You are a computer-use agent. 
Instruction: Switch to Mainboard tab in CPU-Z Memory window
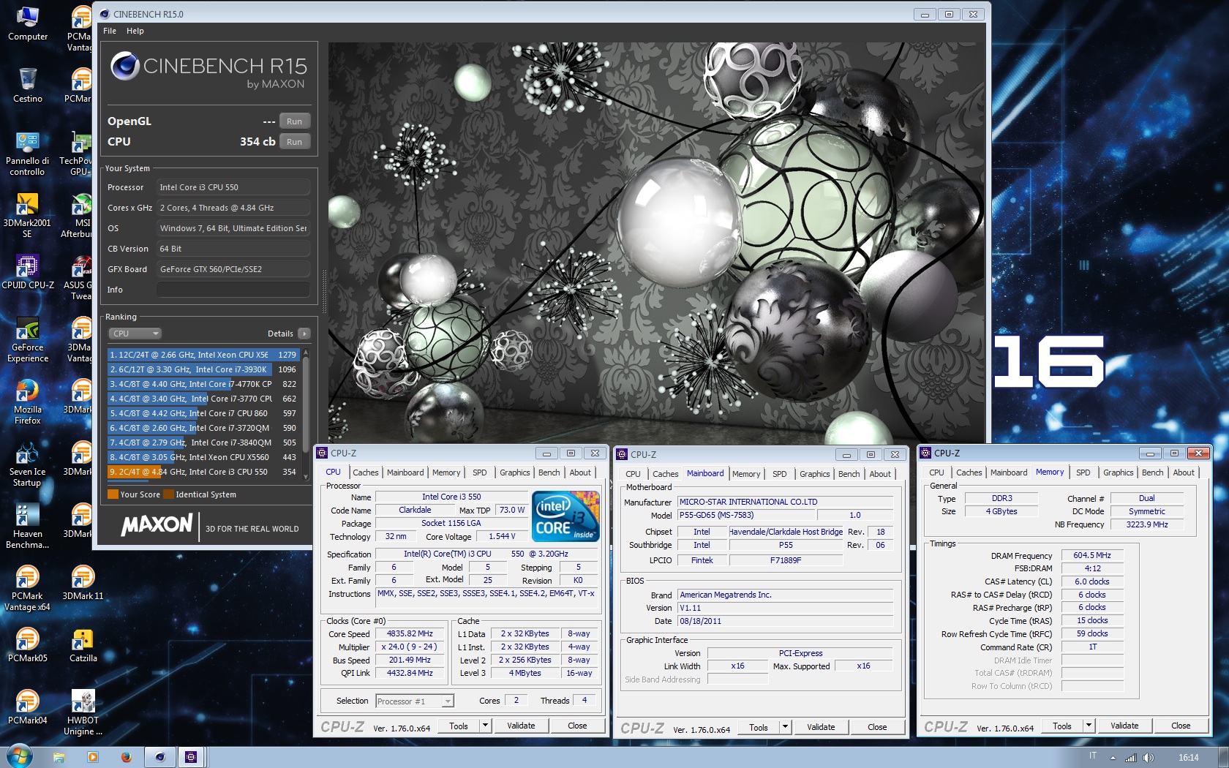1009,473
